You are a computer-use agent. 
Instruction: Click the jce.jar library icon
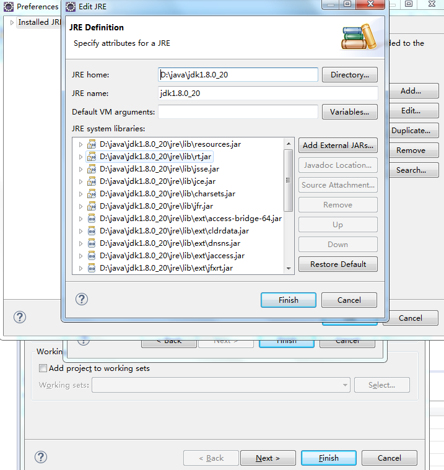(92, 181)
